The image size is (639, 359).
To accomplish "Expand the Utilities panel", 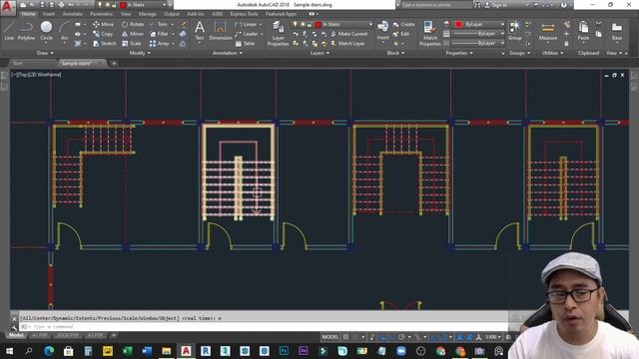I will 552,53.
